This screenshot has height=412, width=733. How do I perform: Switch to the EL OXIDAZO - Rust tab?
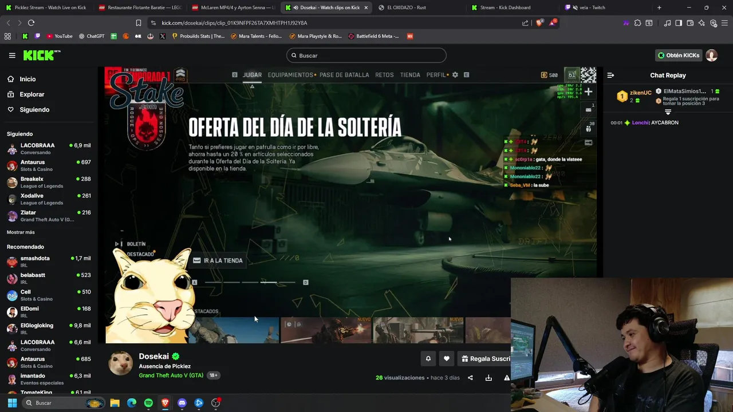point(420,7)
